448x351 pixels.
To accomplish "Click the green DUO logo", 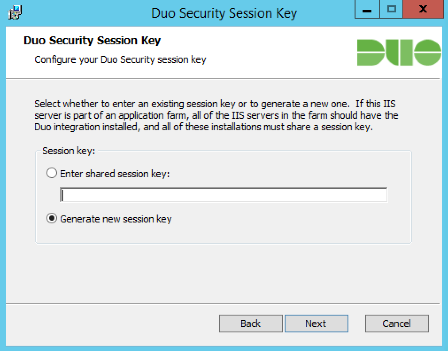I will 400,52.
